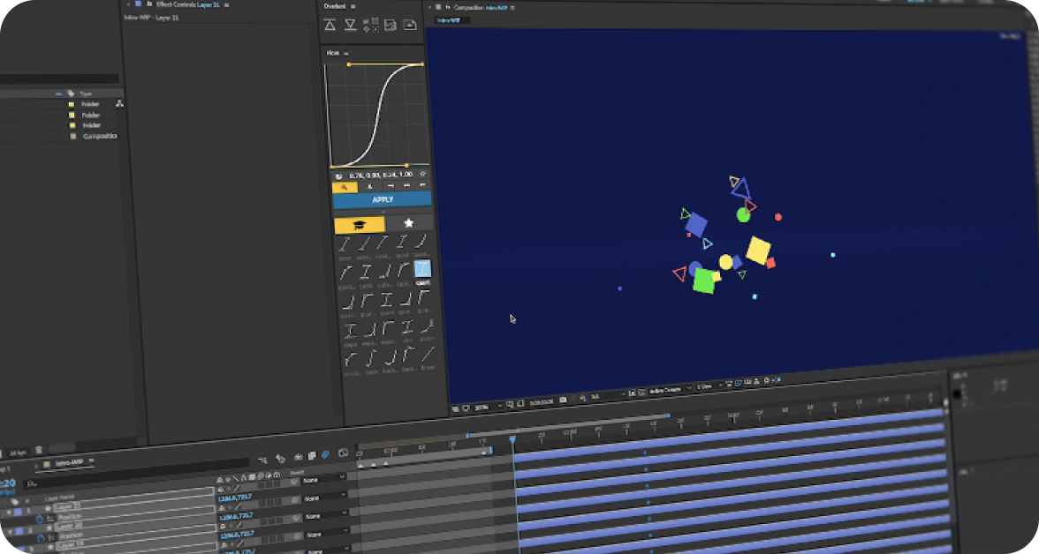Click the Flow curve values field

(380, 175)
